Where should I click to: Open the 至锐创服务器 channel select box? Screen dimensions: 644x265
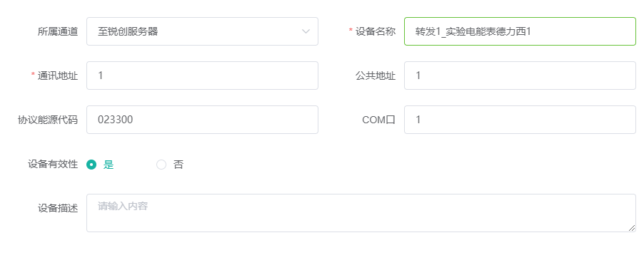[x=202, y=31]
